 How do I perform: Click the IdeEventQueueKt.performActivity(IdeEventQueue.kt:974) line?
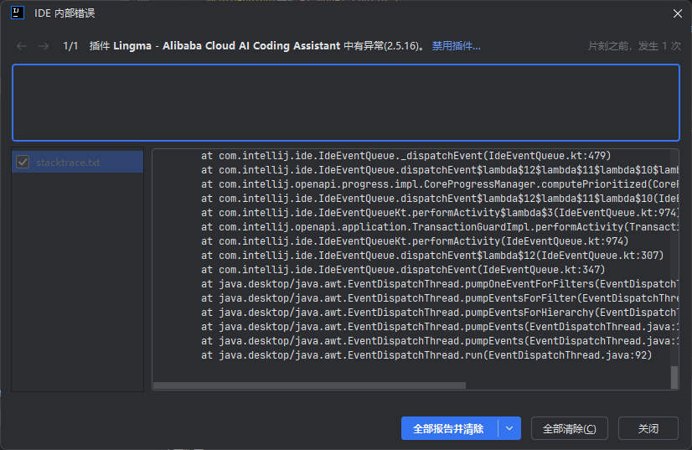(x=415, y=241)
